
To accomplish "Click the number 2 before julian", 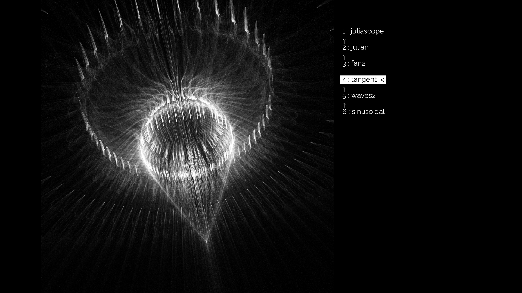I will coord(344,48).
